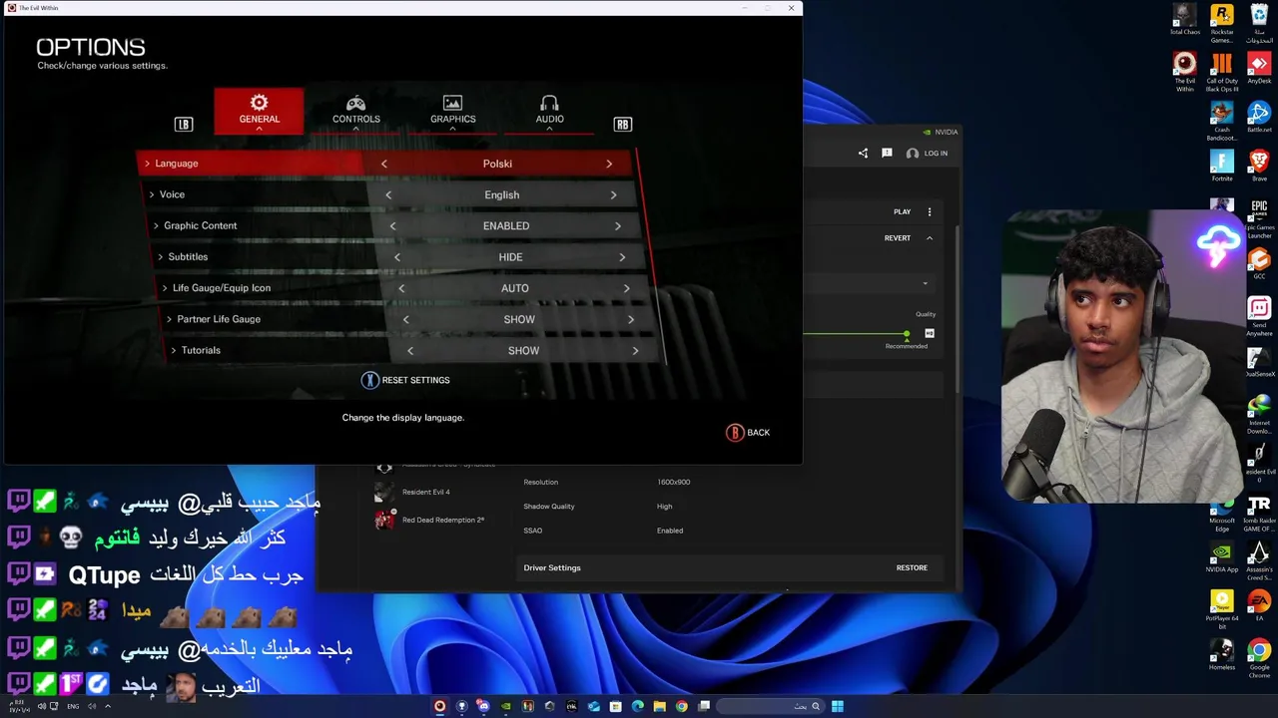Select previous Language with left arrow
This screenshot has height=718, width=1278.
[x=383, y=164]
